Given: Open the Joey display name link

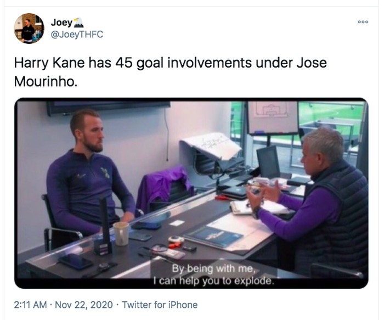Looking at the screenshot, I should [61, 23].
